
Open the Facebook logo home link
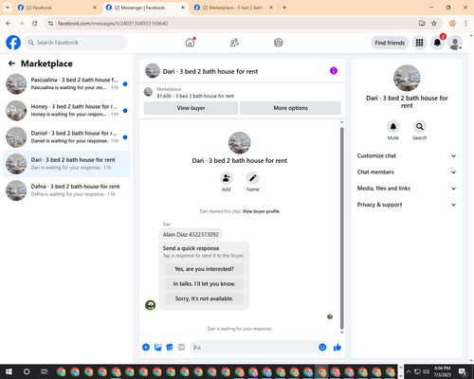point(13,43)
